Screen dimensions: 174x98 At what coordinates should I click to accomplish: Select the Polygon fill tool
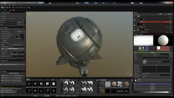(x=9, y=7)
